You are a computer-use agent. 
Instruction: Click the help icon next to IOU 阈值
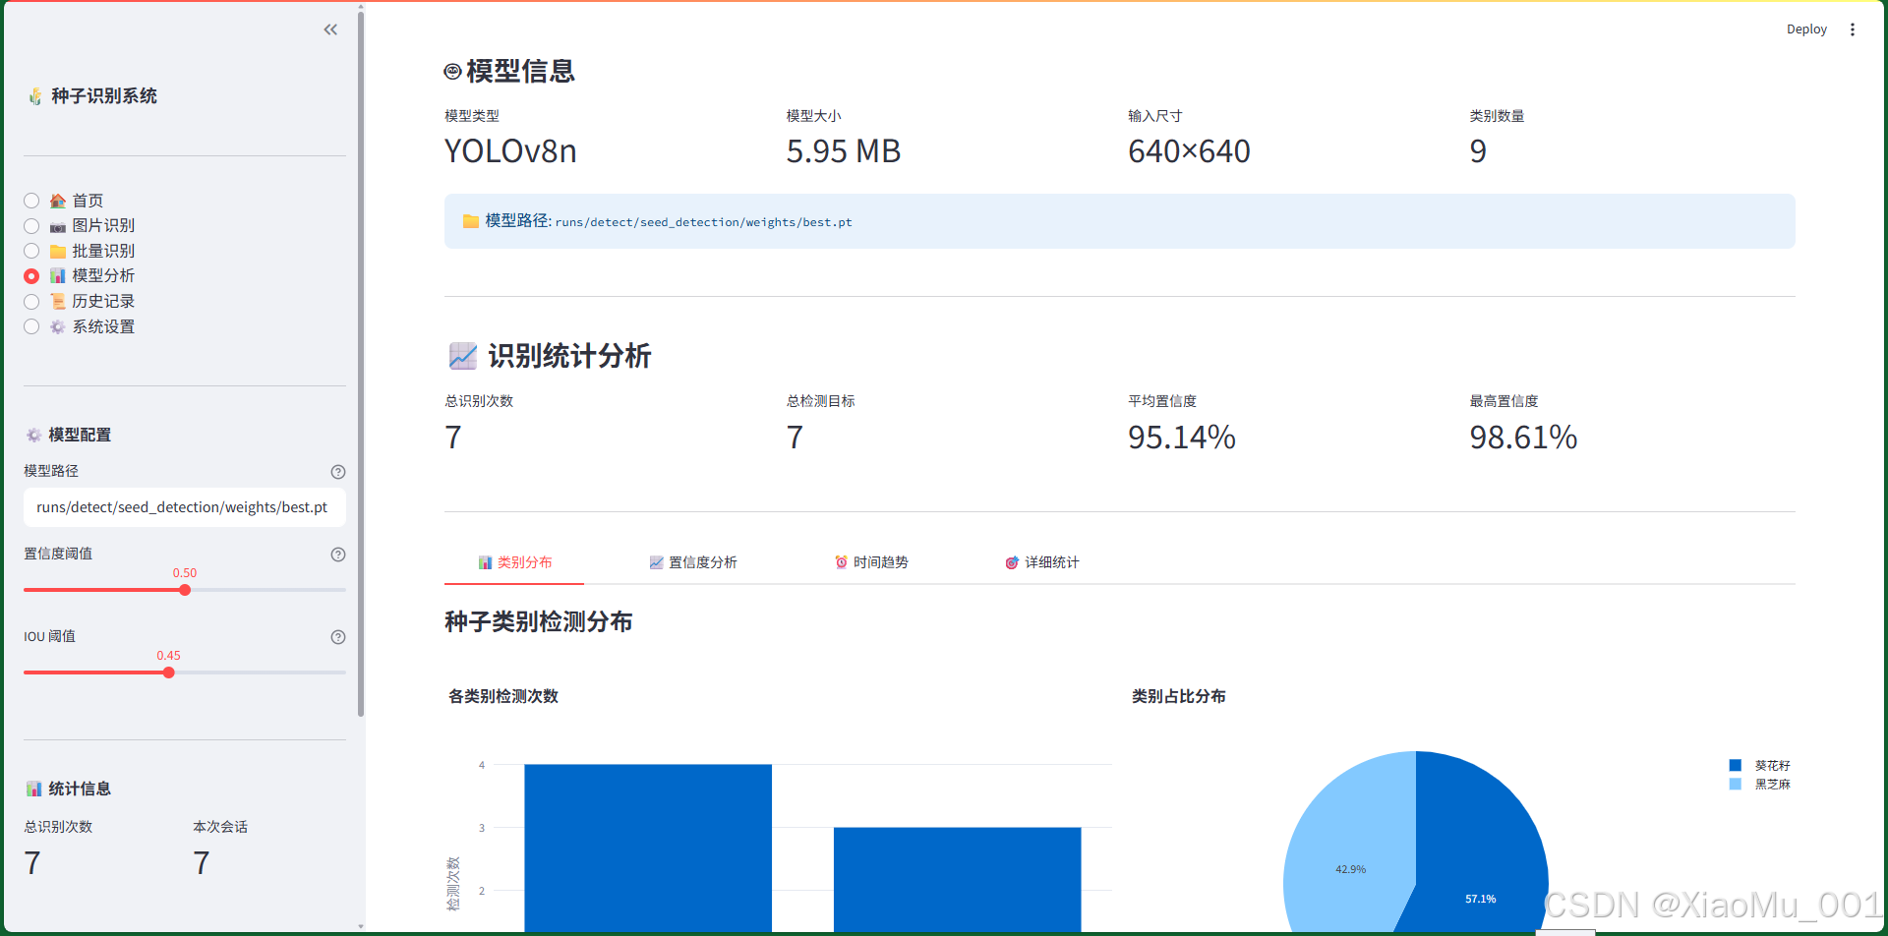coord(338,637)
